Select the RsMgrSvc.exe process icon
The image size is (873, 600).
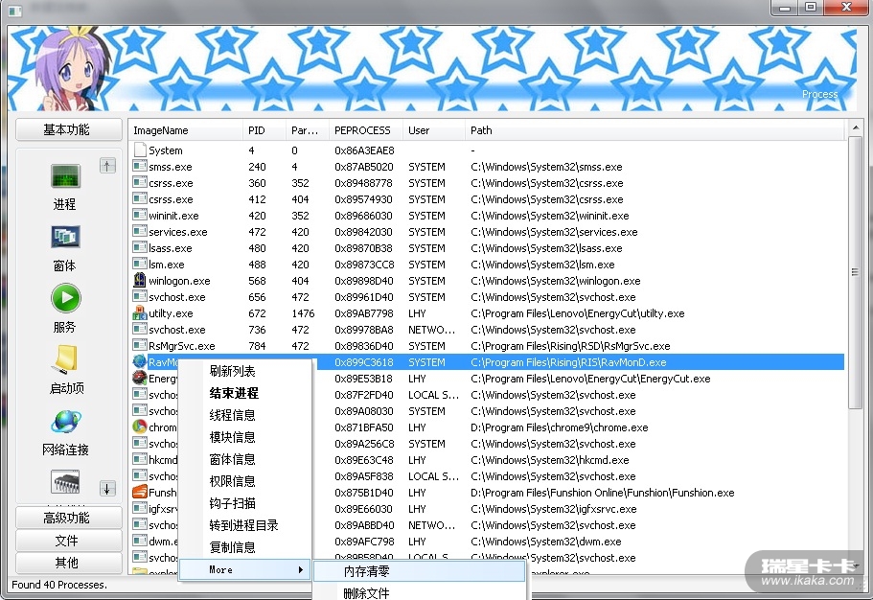click(140, 345)
